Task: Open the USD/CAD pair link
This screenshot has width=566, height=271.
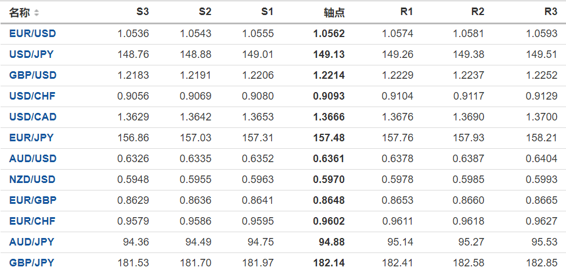Action: 33,117
